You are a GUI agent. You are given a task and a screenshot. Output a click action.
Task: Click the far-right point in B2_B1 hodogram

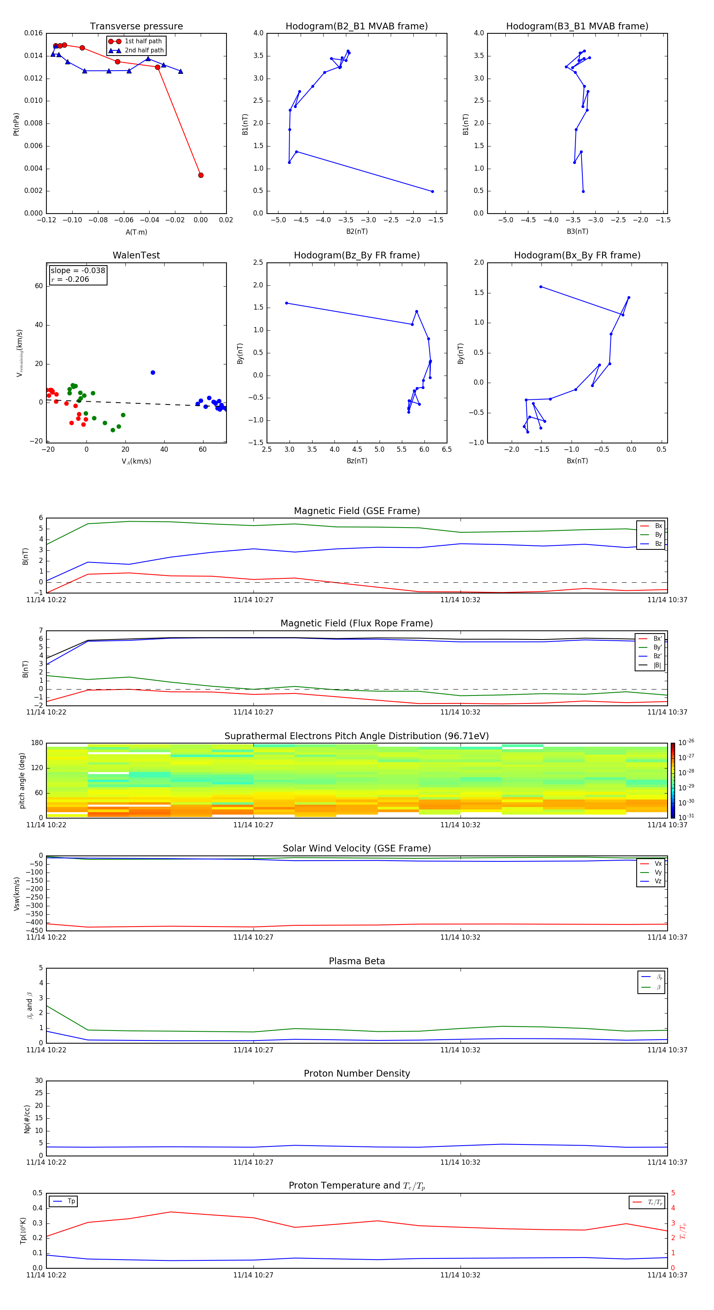coord(432,192)
